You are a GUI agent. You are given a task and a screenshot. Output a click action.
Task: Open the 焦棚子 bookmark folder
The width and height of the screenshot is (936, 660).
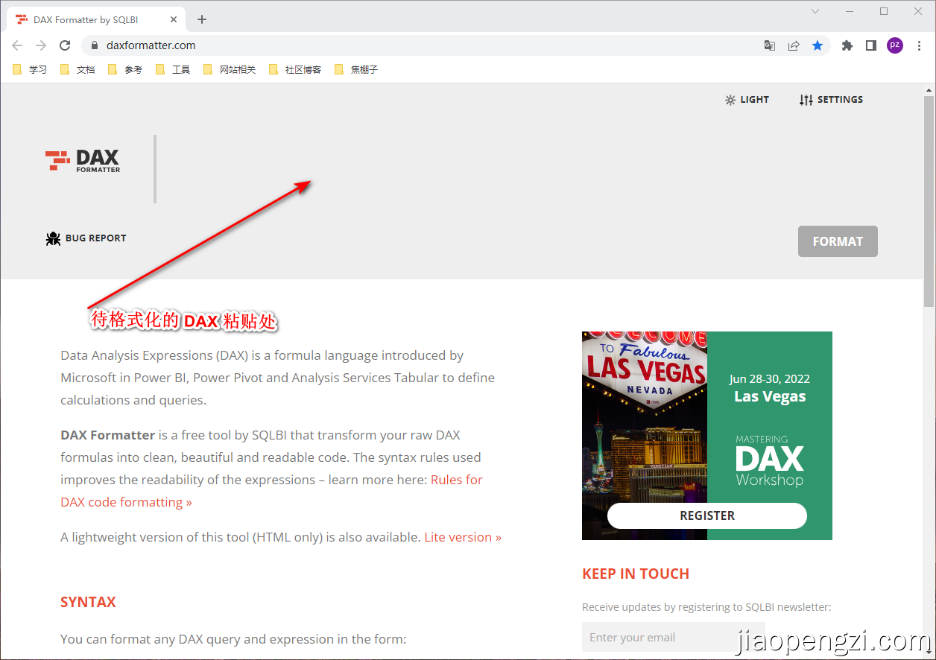click(x=357, y=69)
